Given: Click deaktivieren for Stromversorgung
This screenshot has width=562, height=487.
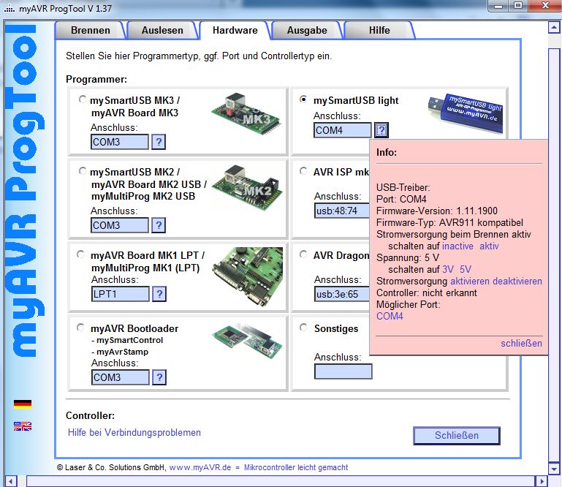Looking at the screenshot, I should pos(517,281).
